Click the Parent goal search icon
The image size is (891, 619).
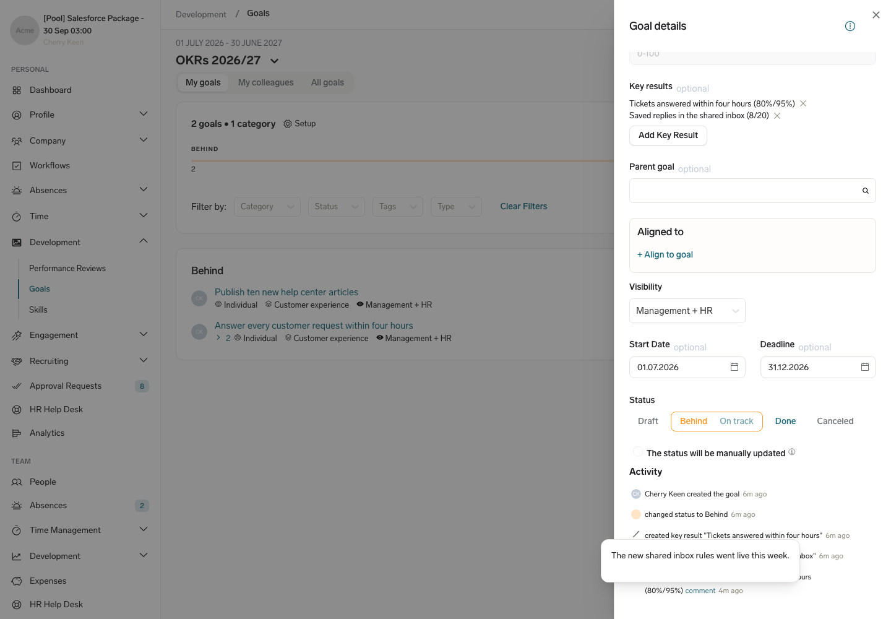pyautogui.click(x=866, y=191)
